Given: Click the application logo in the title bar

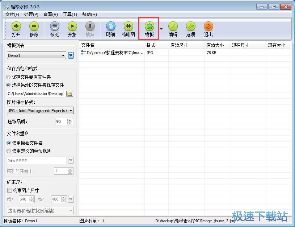Looking at the screenshot, I should coord(7,7).
